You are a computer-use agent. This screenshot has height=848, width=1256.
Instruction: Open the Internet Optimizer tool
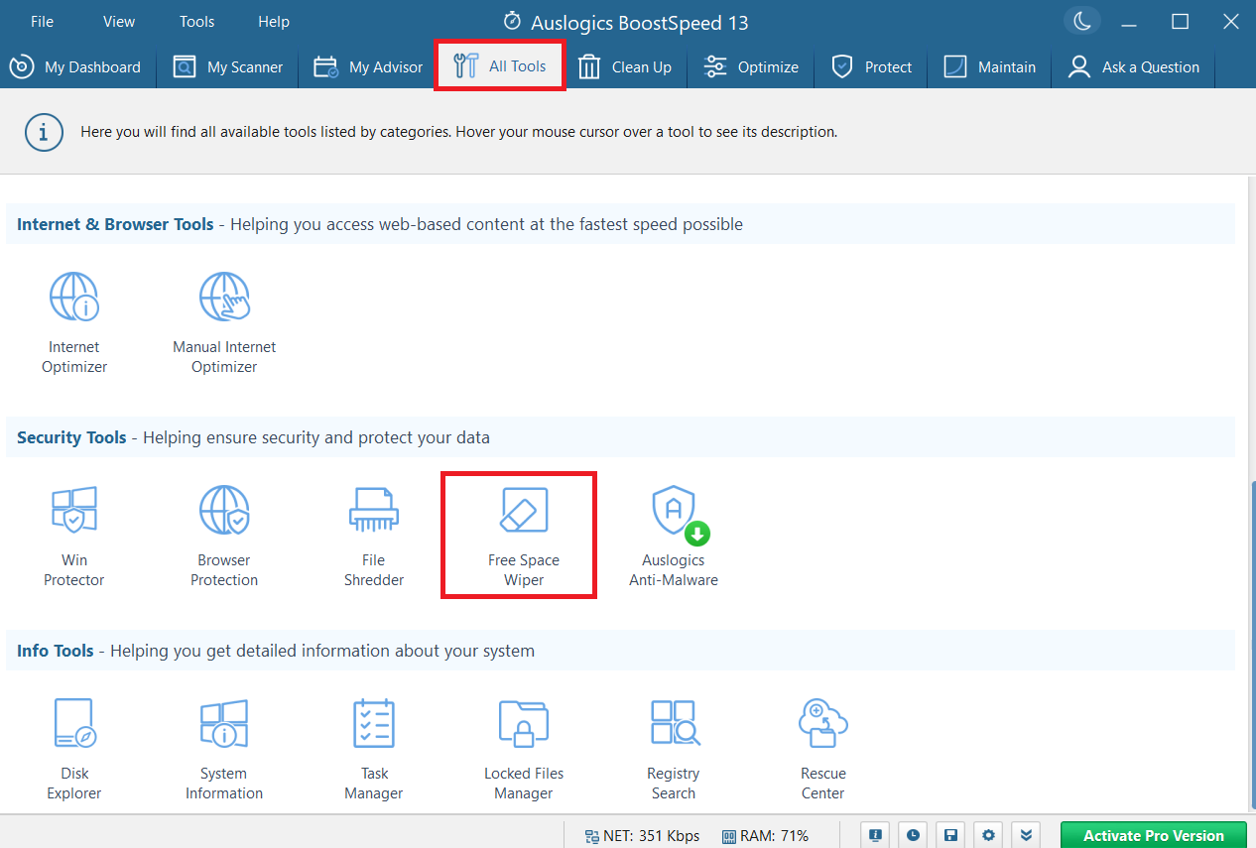[x=74, y=322]
